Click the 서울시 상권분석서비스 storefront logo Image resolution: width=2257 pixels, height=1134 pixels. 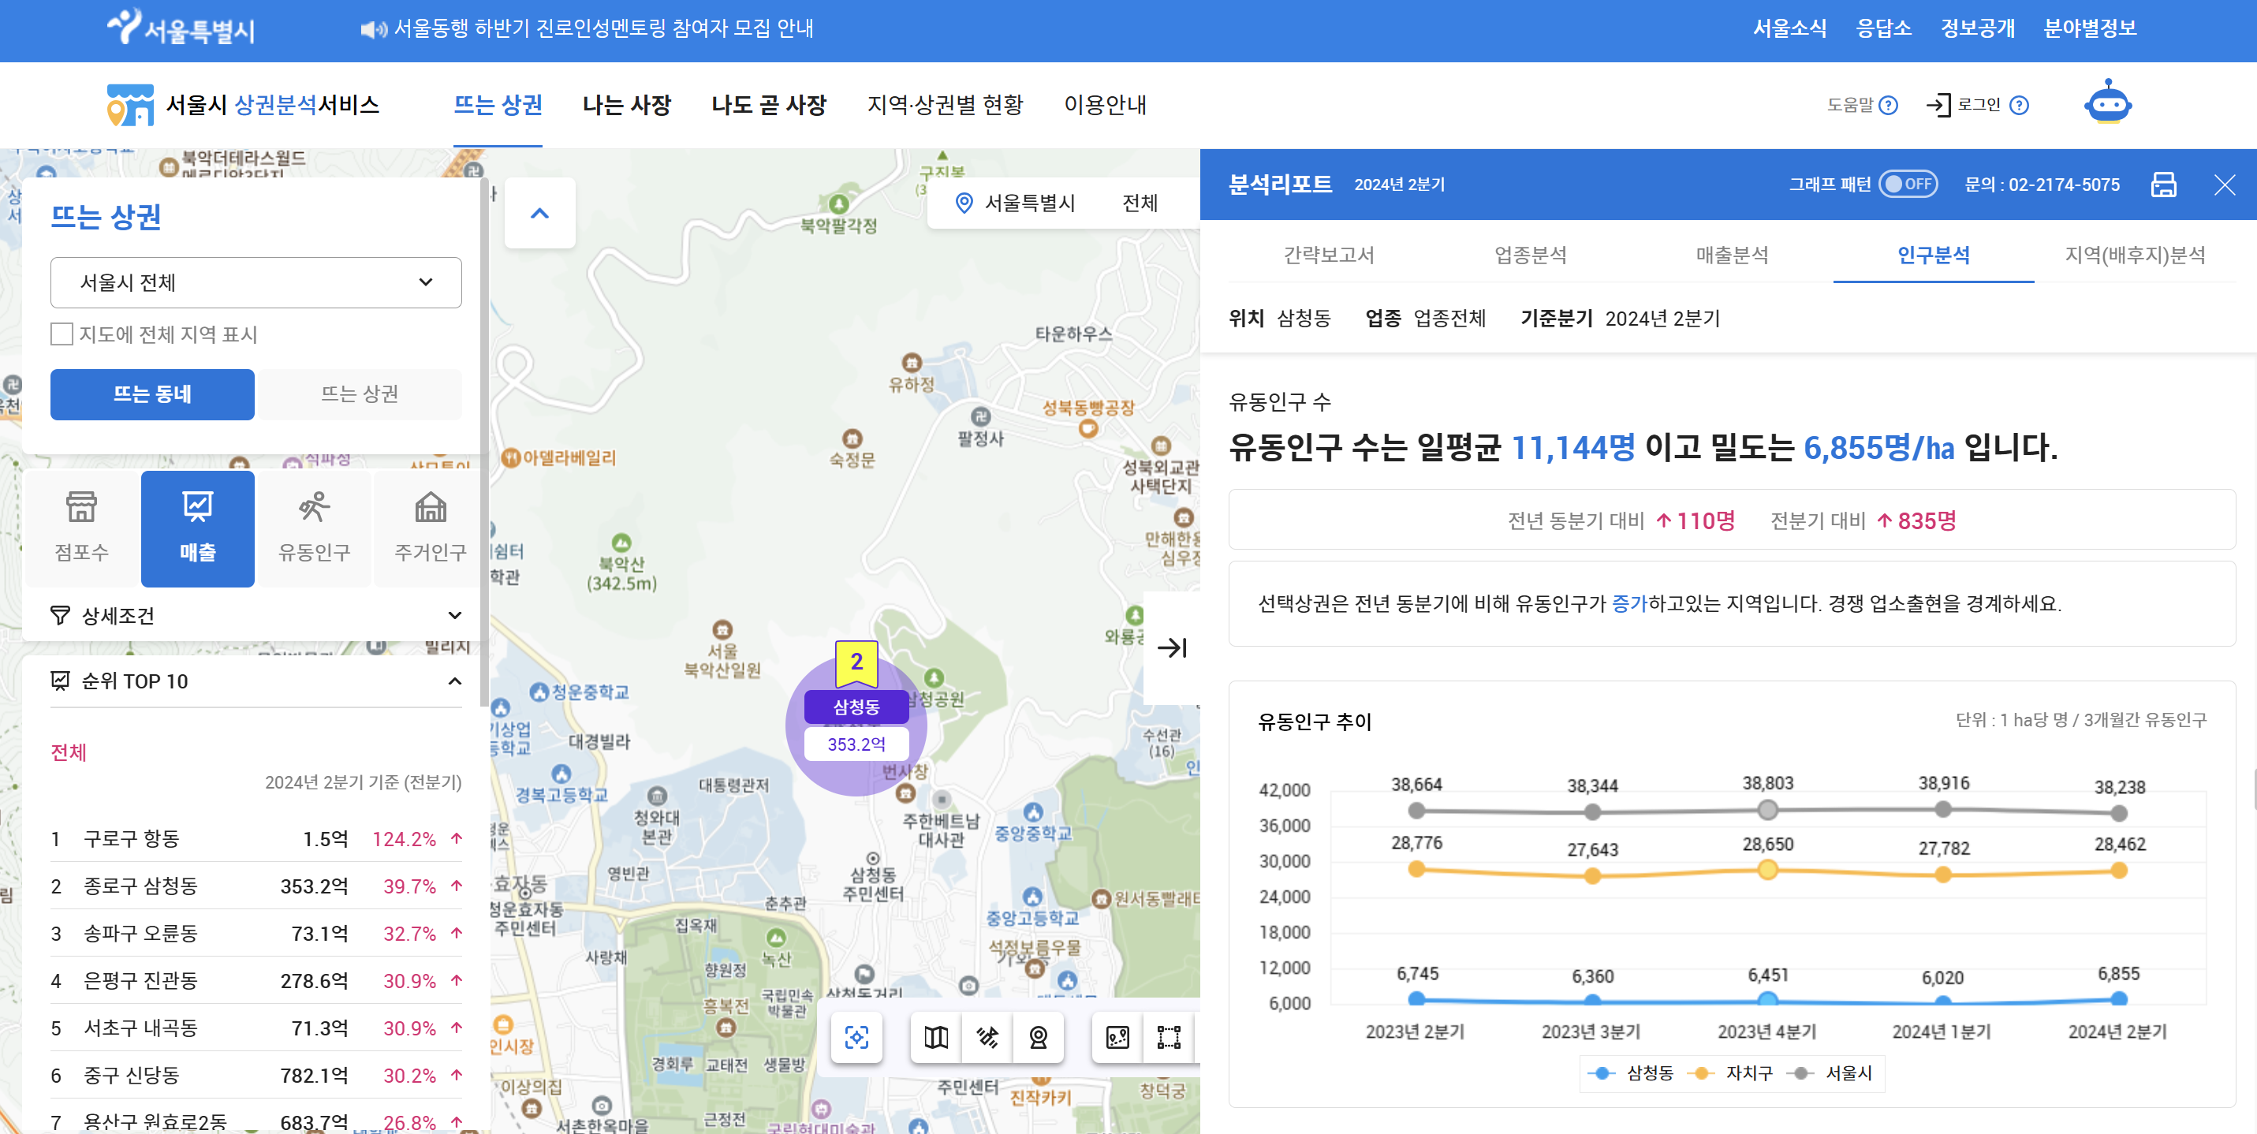pos(243,104)
